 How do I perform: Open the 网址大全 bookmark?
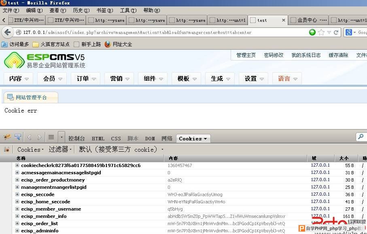[x=118, y=44]
